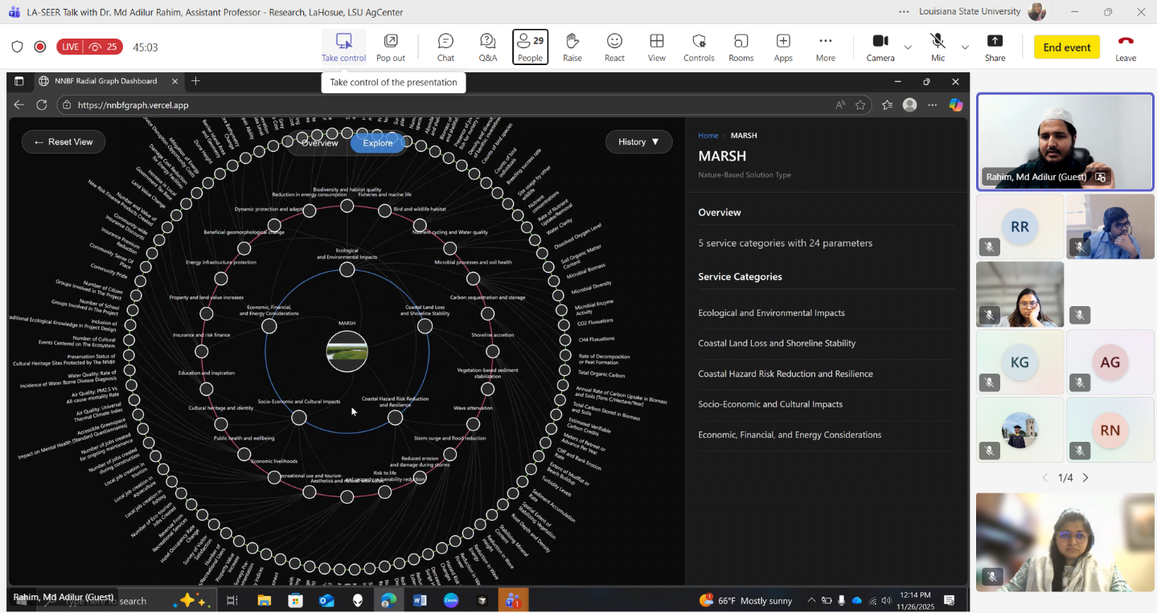Open Microsoft Word from the taskbar

coord(420,600)
